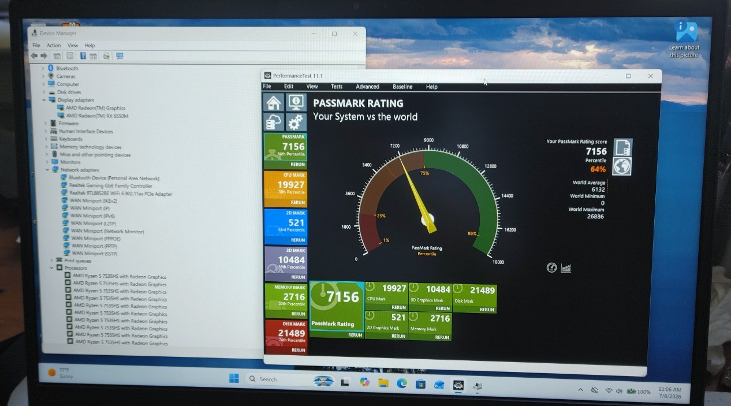The image size is (731, 406).
Task: Open the File menu in PerformanceTest
Action: 267,86
